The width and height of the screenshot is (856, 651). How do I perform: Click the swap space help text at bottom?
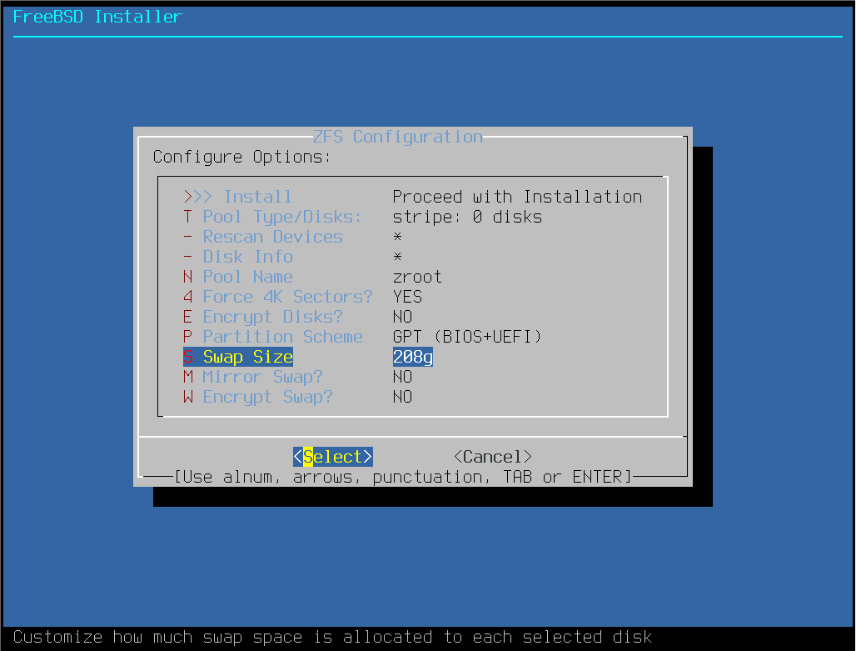[x=332, y=638]
